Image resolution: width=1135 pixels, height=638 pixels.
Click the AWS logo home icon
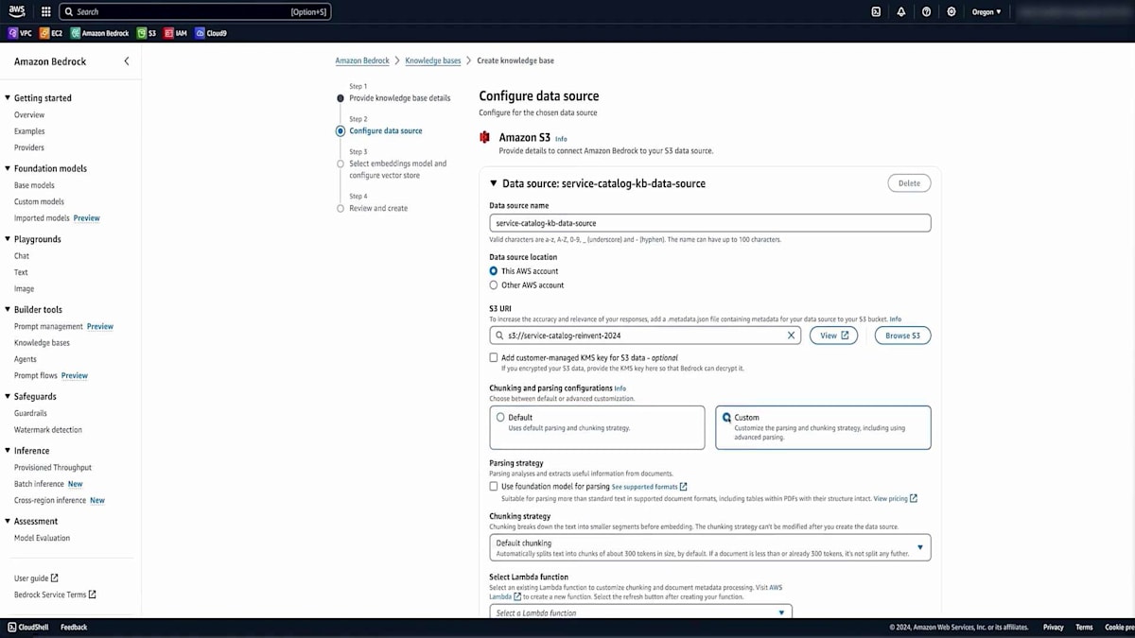(x=18, y=11)
